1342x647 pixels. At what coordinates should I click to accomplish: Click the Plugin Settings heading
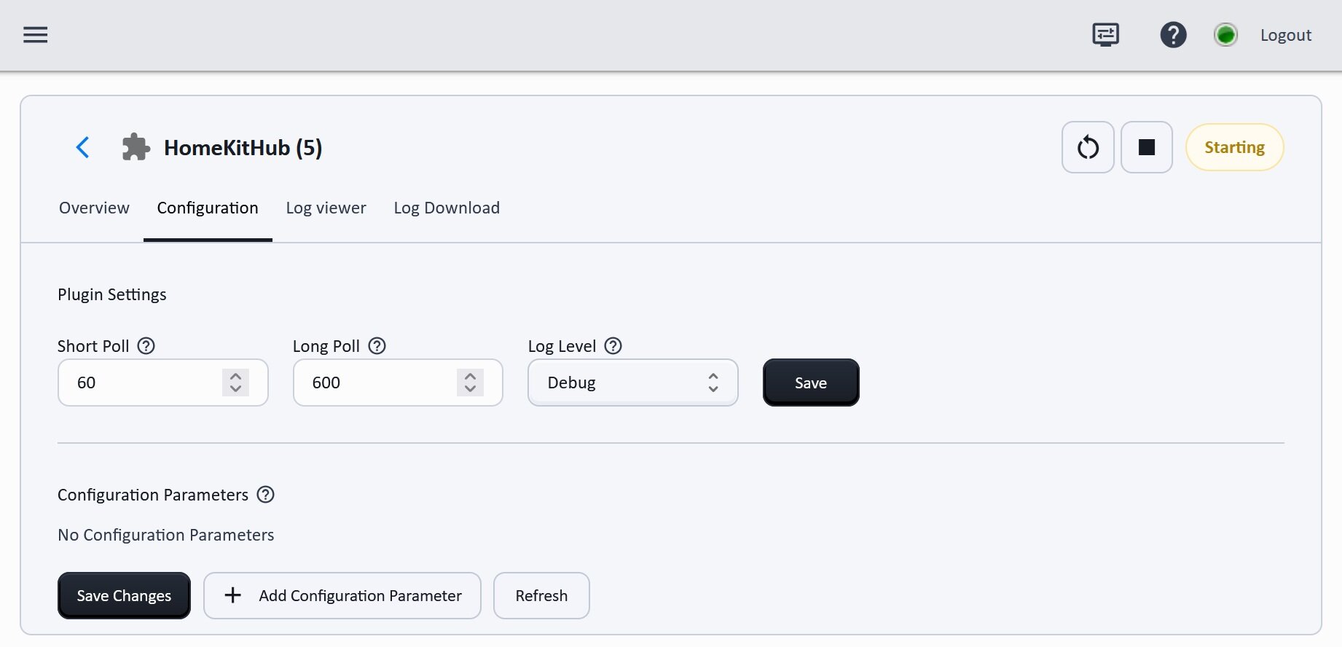pyautogui.click(x=112, y=294)
